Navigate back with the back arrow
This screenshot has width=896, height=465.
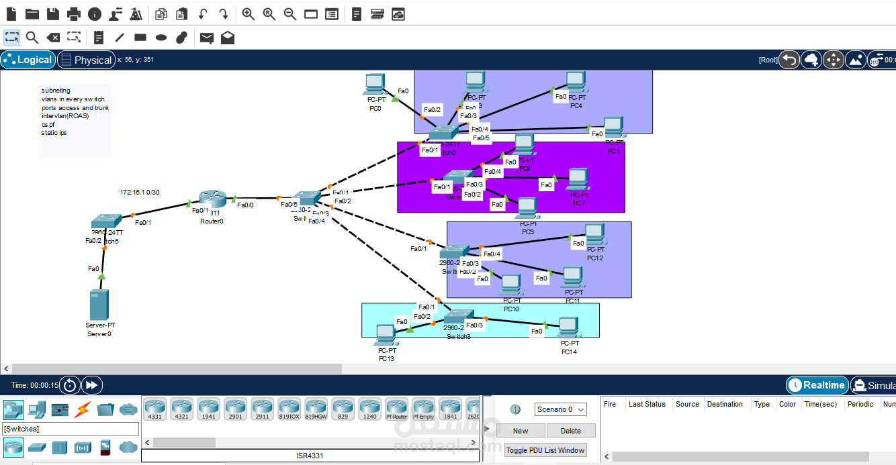coord(789,60)
